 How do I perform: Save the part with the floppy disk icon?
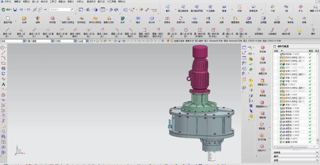(15, 10)
